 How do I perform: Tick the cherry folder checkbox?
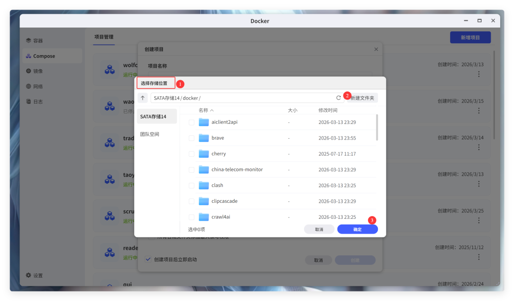pos(191,154)
